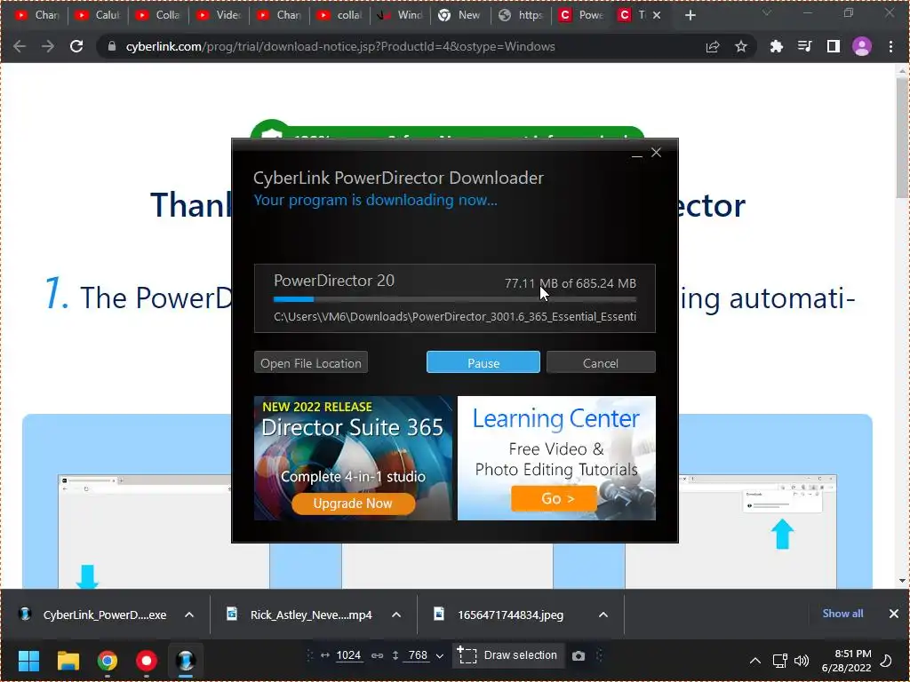Share this page via the share icon
The height and width of the screenshot is (682, 910).
pyautogui.click(x=712, y=46)
